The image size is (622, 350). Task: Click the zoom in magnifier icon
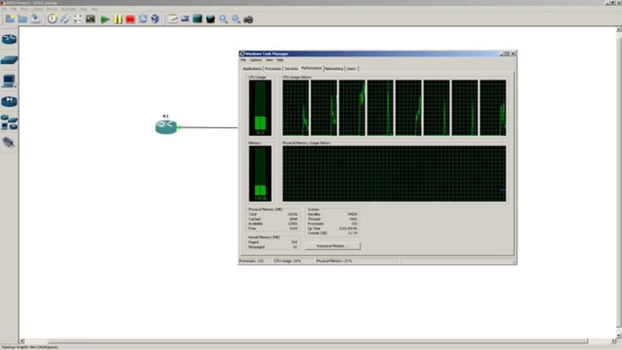tap(223, 19)
